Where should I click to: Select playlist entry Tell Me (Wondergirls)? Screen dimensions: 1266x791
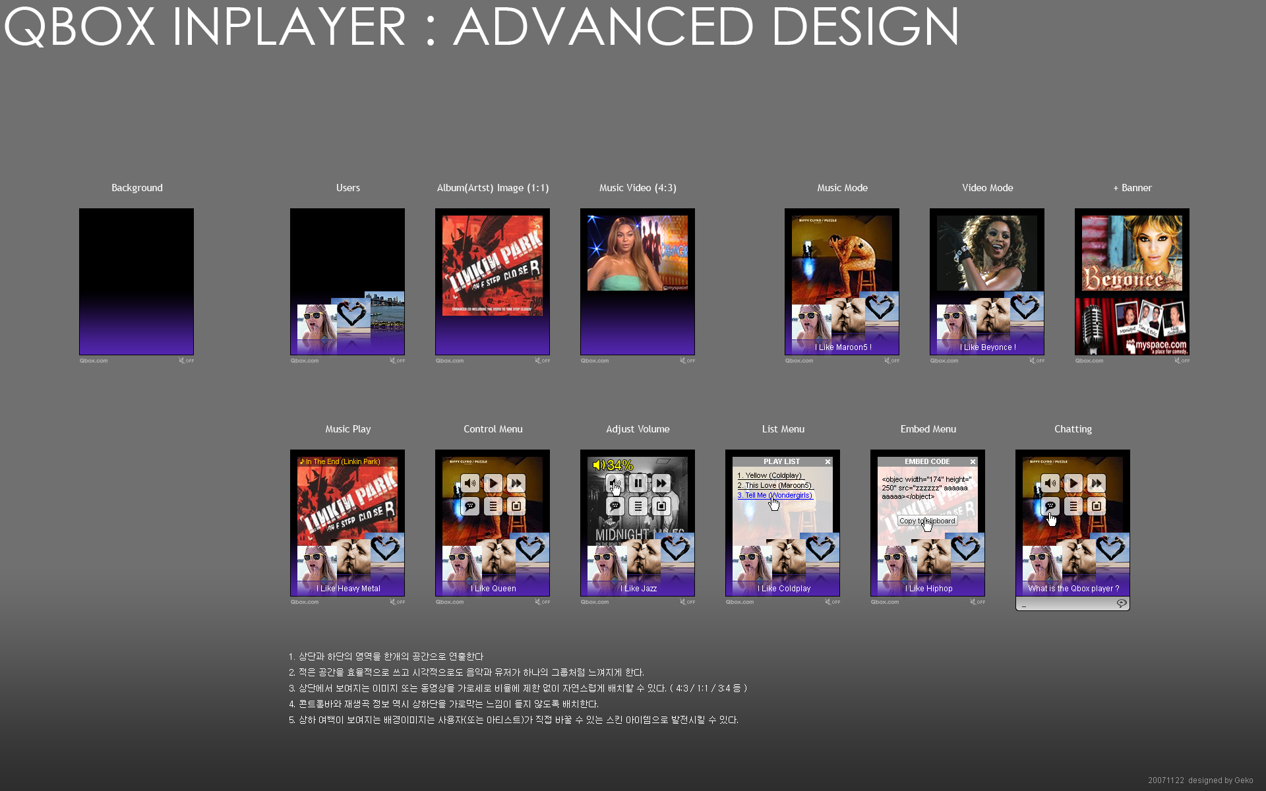click(x=775, y=495)
